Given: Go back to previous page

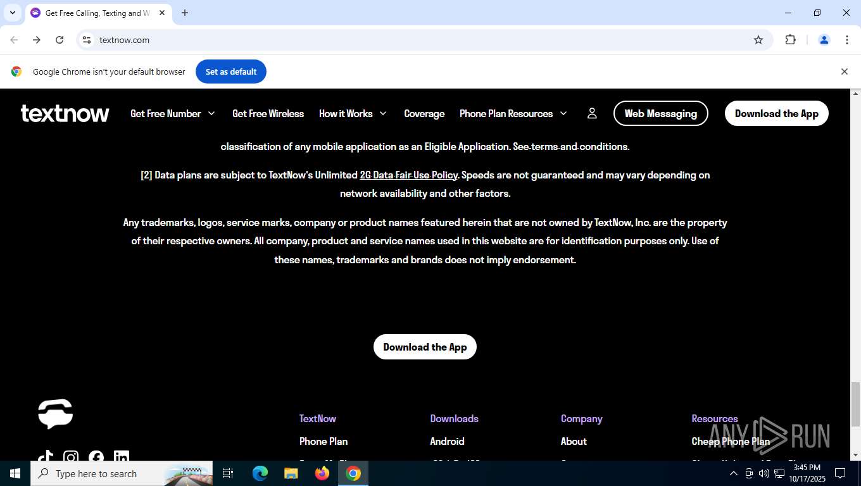Looking at the screenshot, I should pyautogui.click(x=14, y=40).
